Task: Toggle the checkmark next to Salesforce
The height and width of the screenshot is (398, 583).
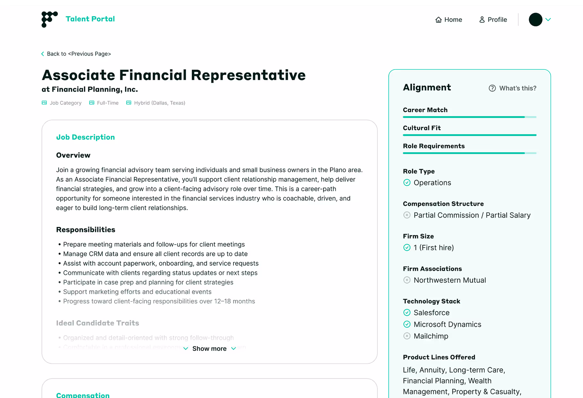Action: point(407,312)
